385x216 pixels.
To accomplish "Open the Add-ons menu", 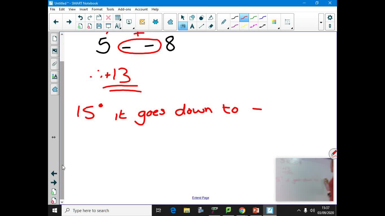I will tap(124, 9).
